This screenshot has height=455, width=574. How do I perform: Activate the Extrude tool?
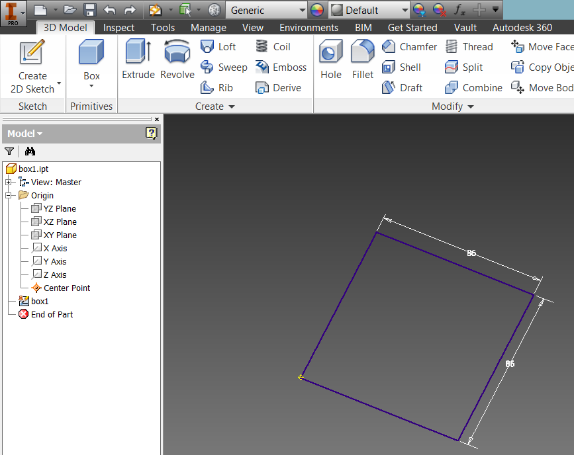coord(138,60)
